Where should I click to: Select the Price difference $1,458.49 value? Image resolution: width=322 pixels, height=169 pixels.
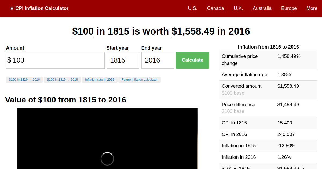(x=288, y=105)
